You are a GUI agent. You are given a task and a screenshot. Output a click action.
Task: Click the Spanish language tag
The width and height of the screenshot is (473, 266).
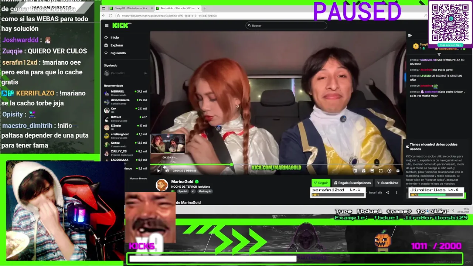(x=183, y=191)
